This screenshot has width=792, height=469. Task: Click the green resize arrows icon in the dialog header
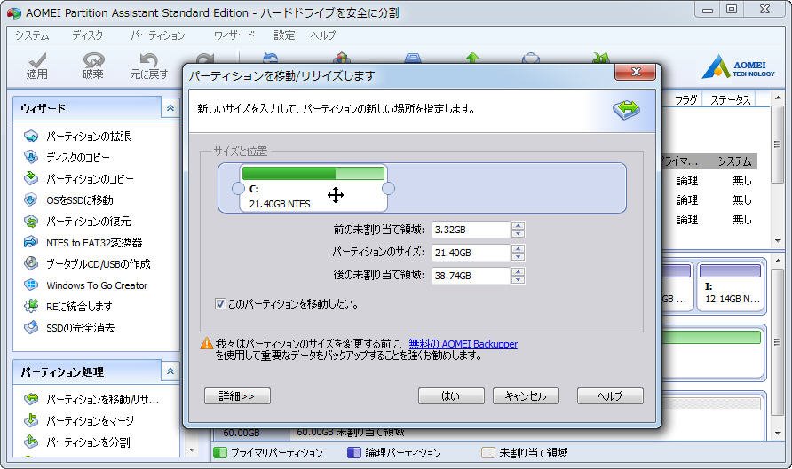[x=626, y=109]
